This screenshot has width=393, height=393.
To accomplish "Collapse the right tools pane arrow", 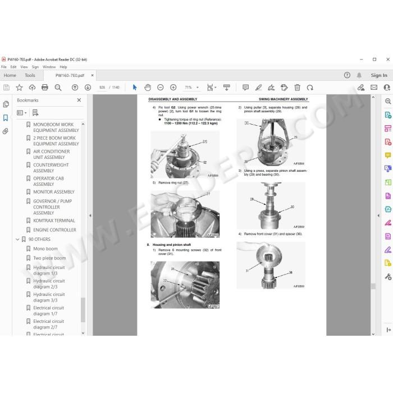I will pos(378,215).
